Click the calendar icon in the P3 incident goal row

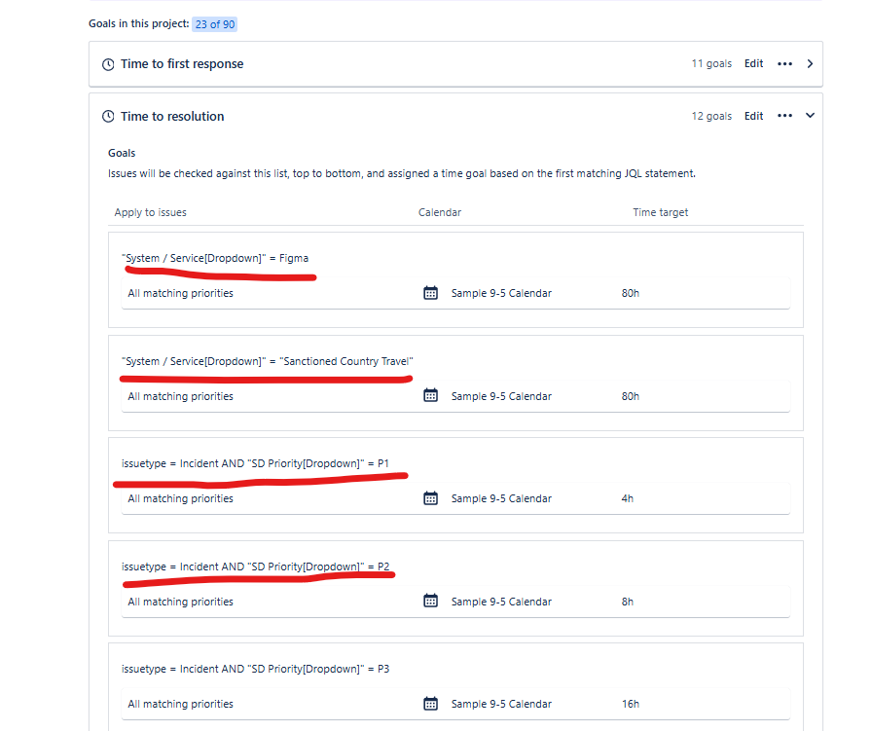pos(430,703)
